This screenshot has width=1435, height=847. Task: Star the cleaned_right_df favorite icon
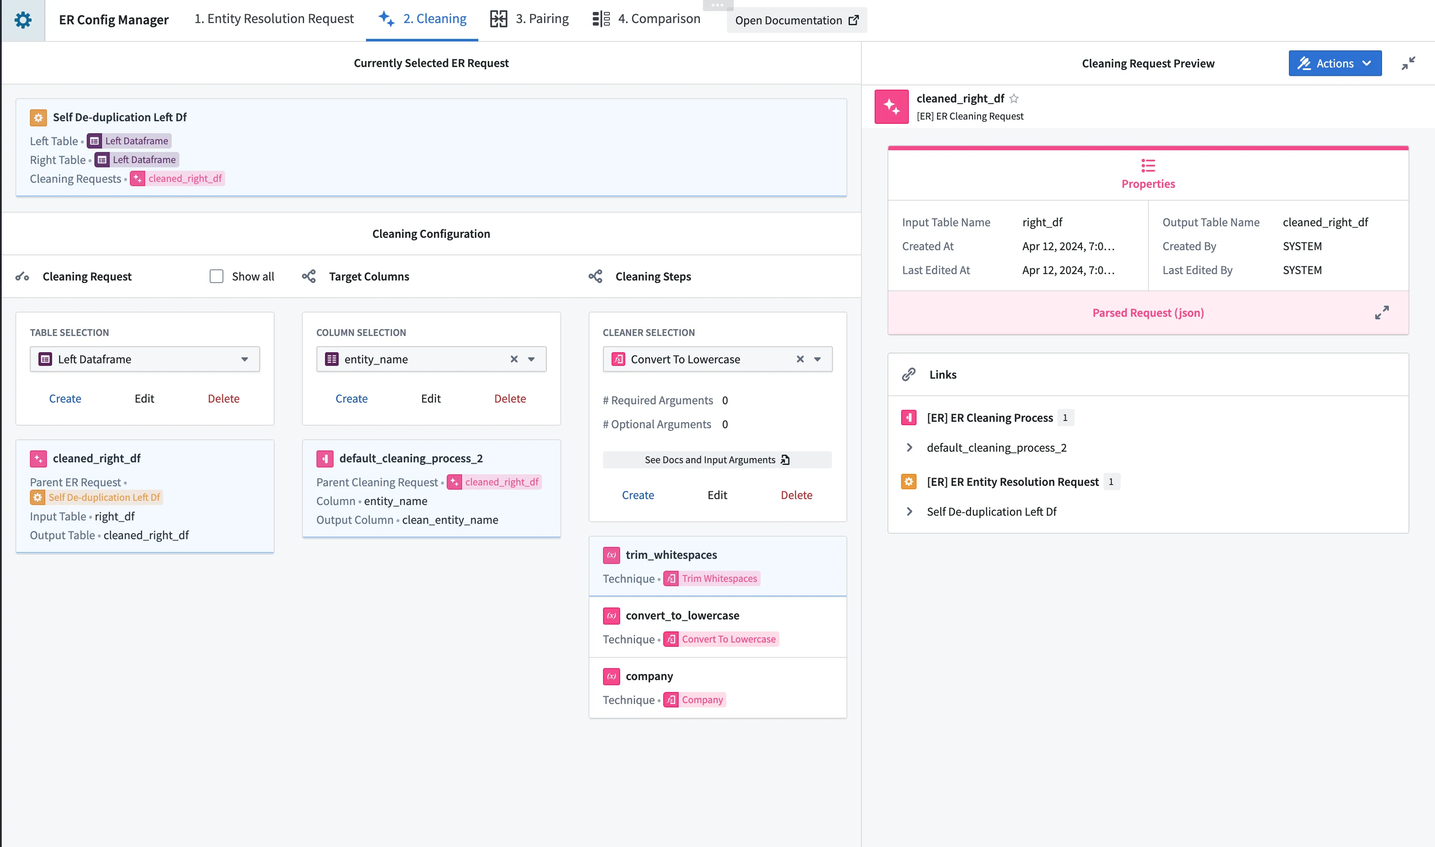pos(1014,99)
